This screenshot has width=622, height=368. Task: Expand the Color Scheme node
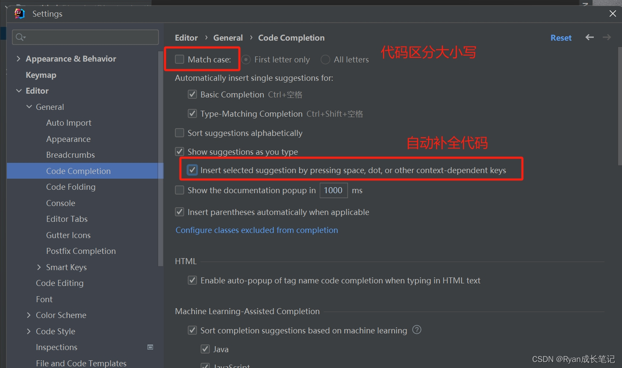(29, 315)
